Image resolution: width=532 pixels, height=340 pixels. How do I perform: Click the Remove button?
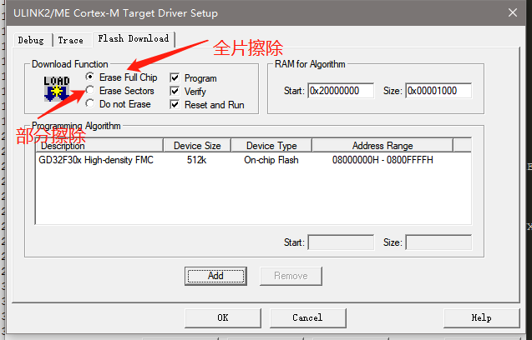[291, 276]
